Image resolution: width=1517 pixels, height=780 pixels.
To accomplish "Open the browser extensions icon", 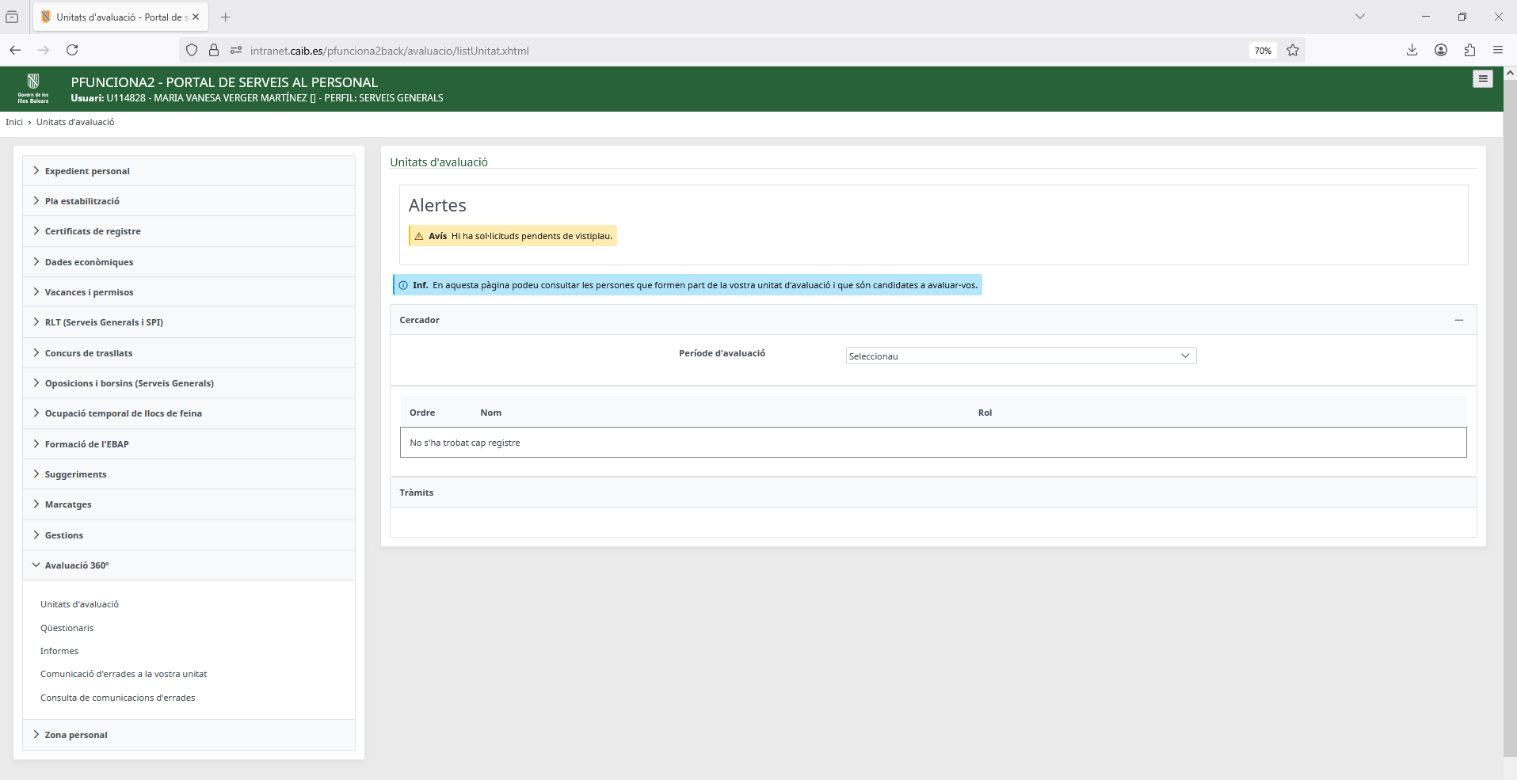I will point(1469,50).
